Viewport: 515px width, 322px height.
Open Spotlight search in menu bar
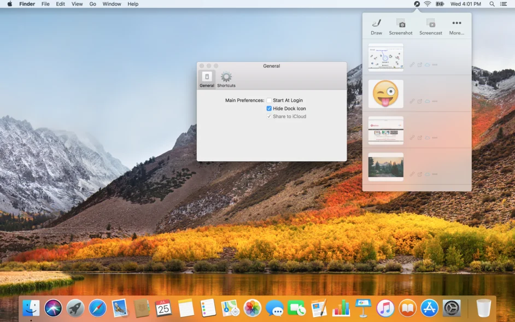[x=492, y=4]
